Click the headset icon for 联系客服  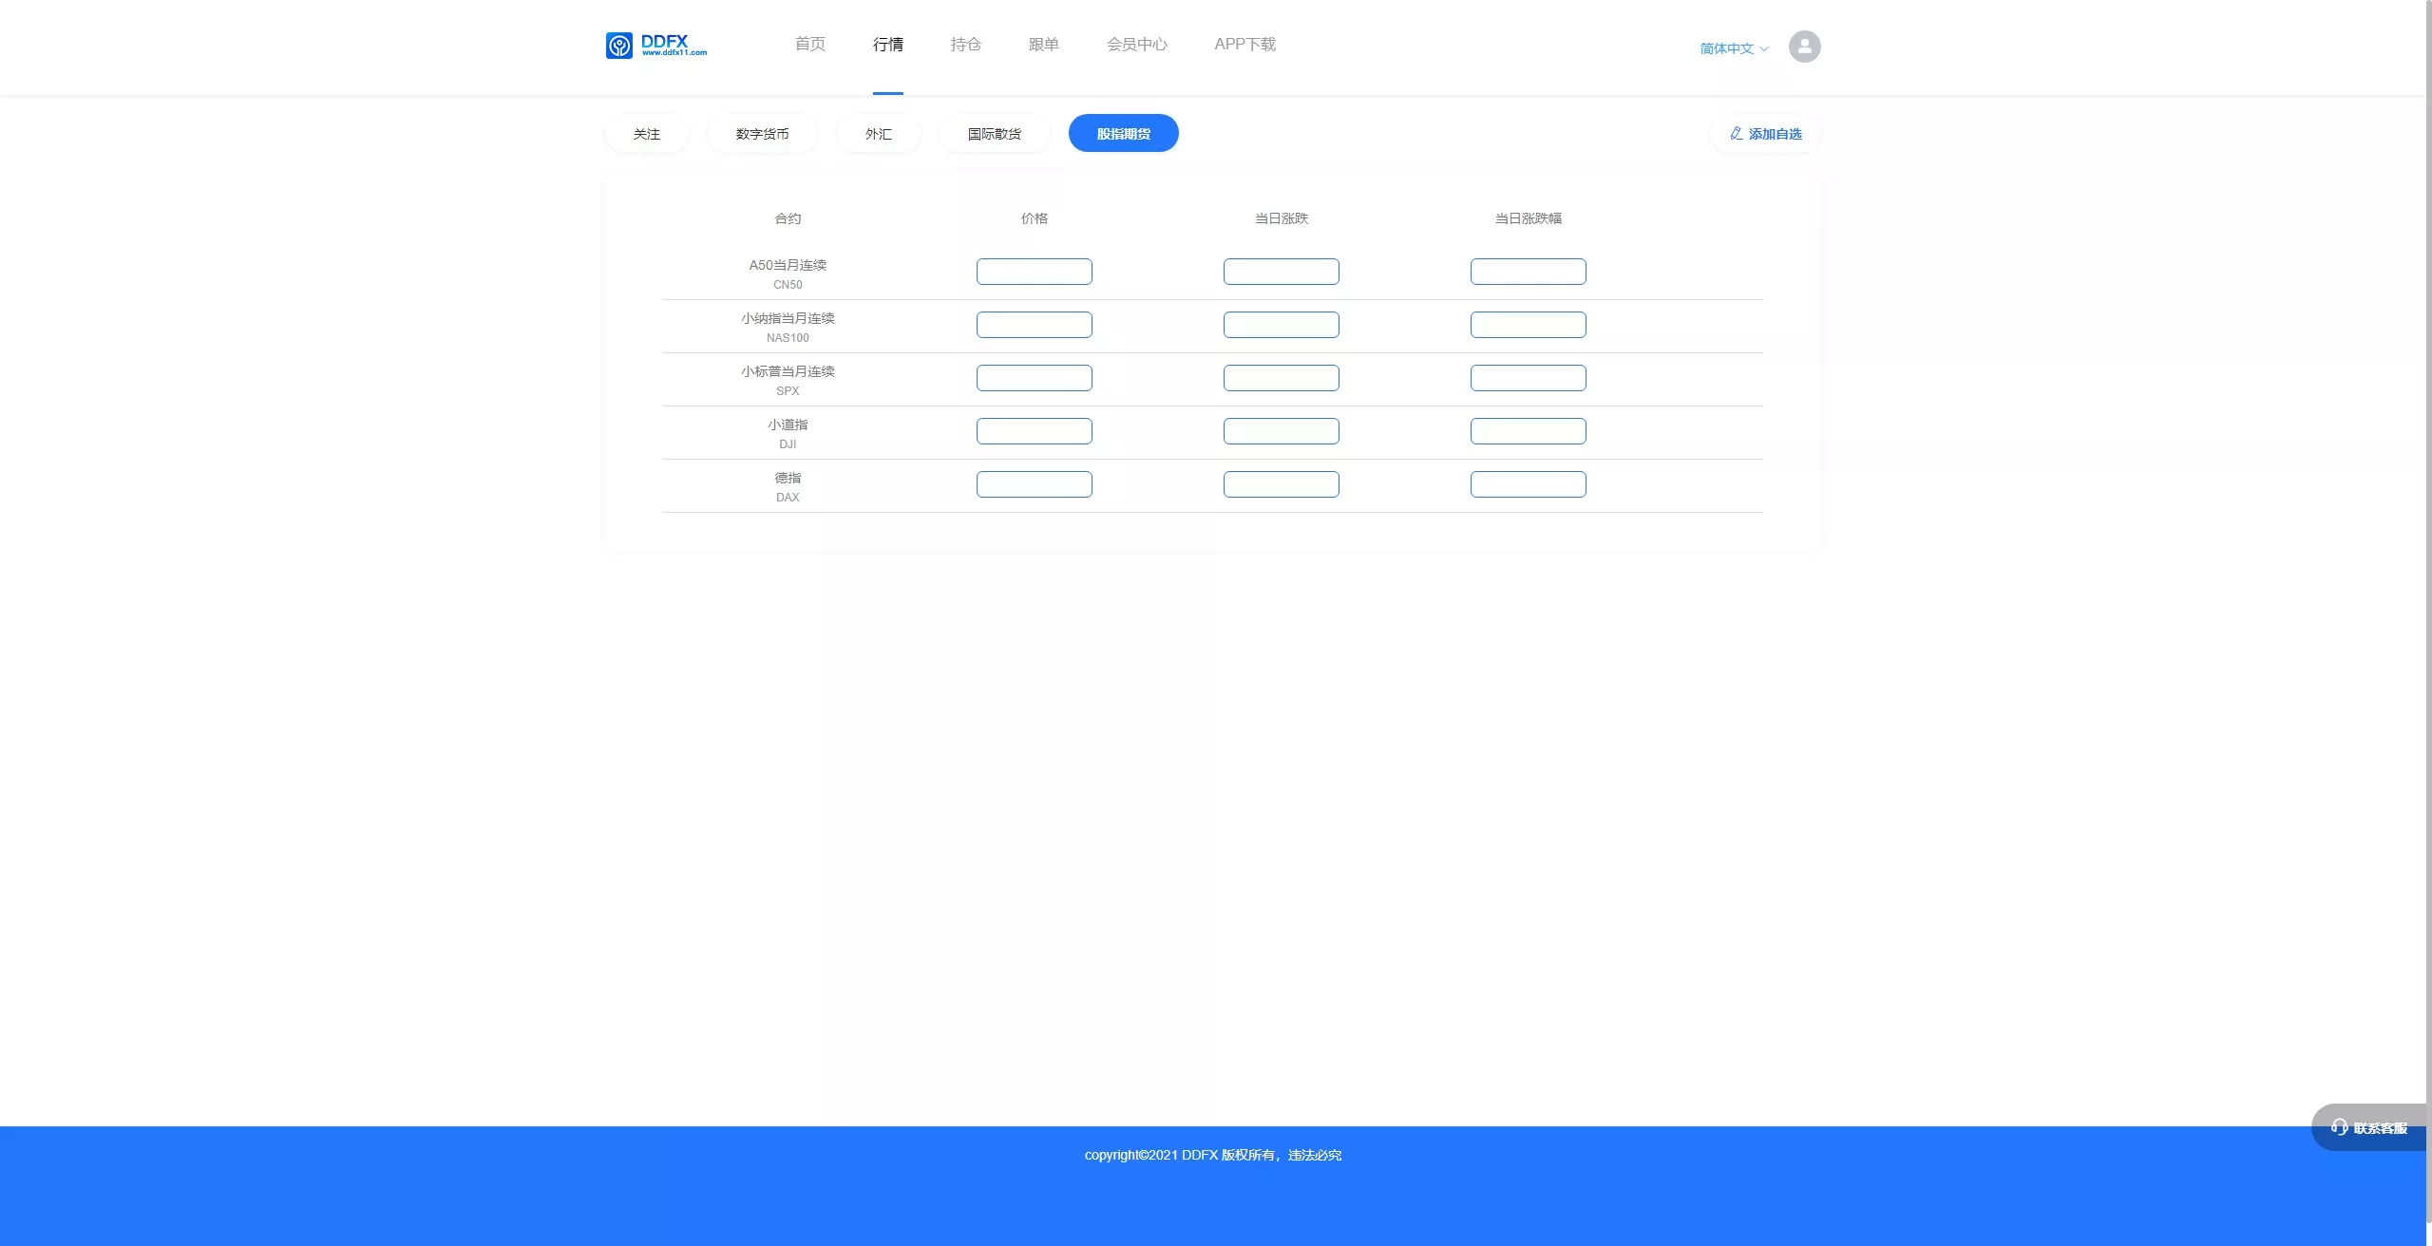pos(2339,1127)
